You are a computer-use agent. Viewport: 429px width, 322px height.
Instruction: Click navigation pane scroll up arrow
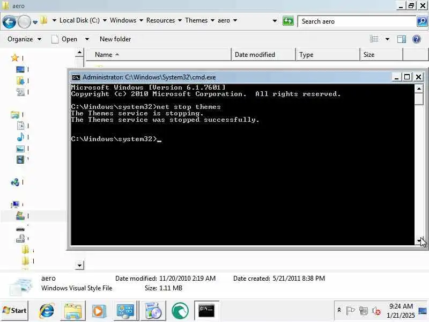coord(79,52)
